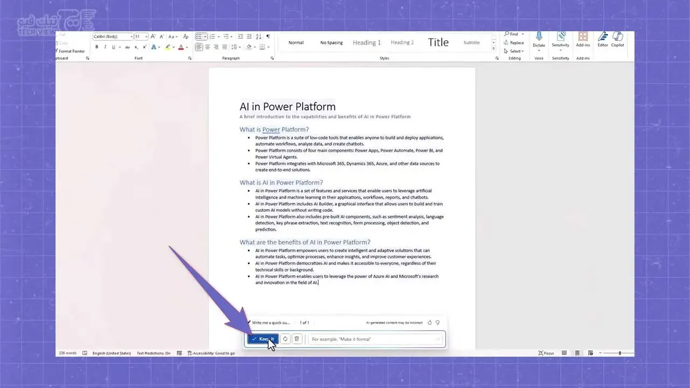Expand font color dropdown arrow
690x388 pixels.
(x=187, y=47)
